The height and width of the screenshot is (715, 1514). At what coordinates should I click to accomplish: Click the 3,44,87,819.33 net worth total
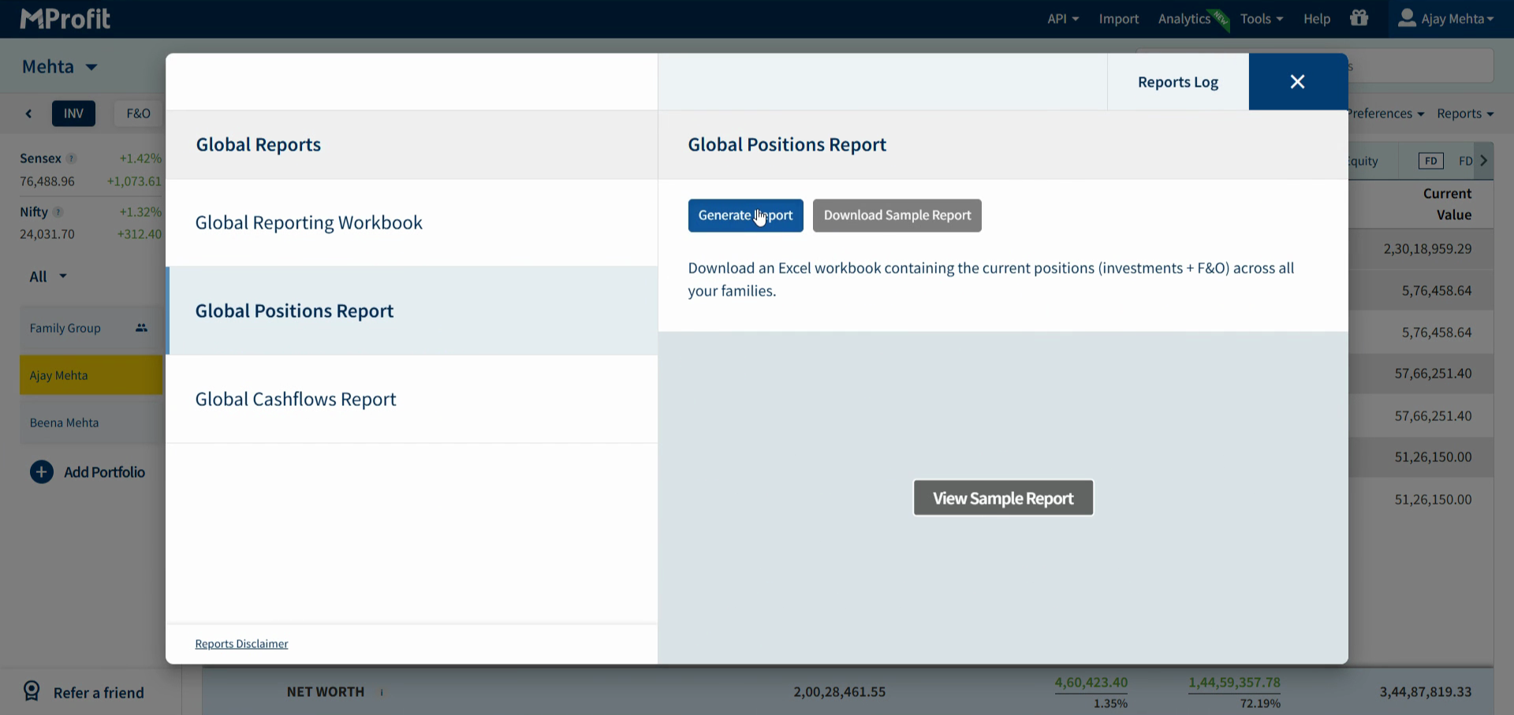click(1426, 692)
